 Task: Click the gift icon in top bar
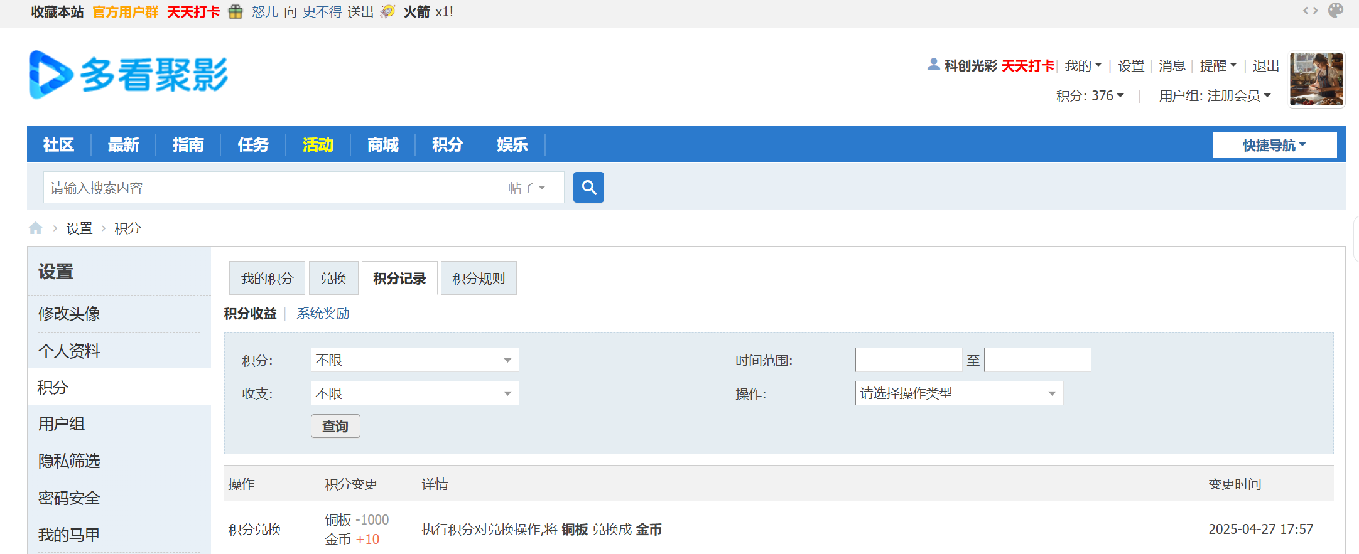tap(236, 12)
